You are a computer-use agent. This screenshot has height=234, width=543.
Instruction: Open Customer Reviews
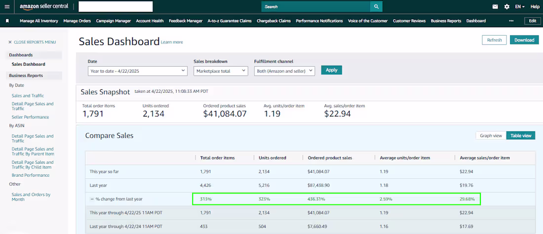pos(409,21)
